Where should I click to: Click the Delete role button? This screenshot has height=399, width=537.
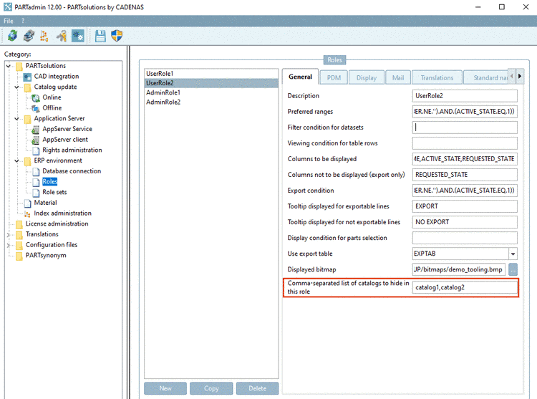click(x=257, y=388)
